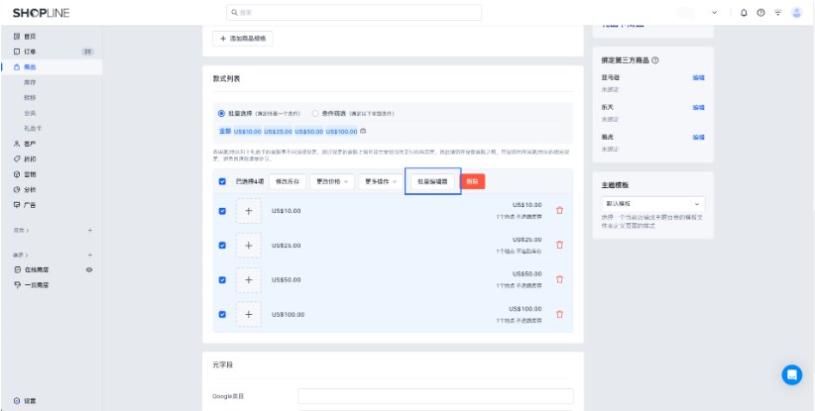
Task: Expand Channels (渠道) section in sidebar
Action: point(21,255)
